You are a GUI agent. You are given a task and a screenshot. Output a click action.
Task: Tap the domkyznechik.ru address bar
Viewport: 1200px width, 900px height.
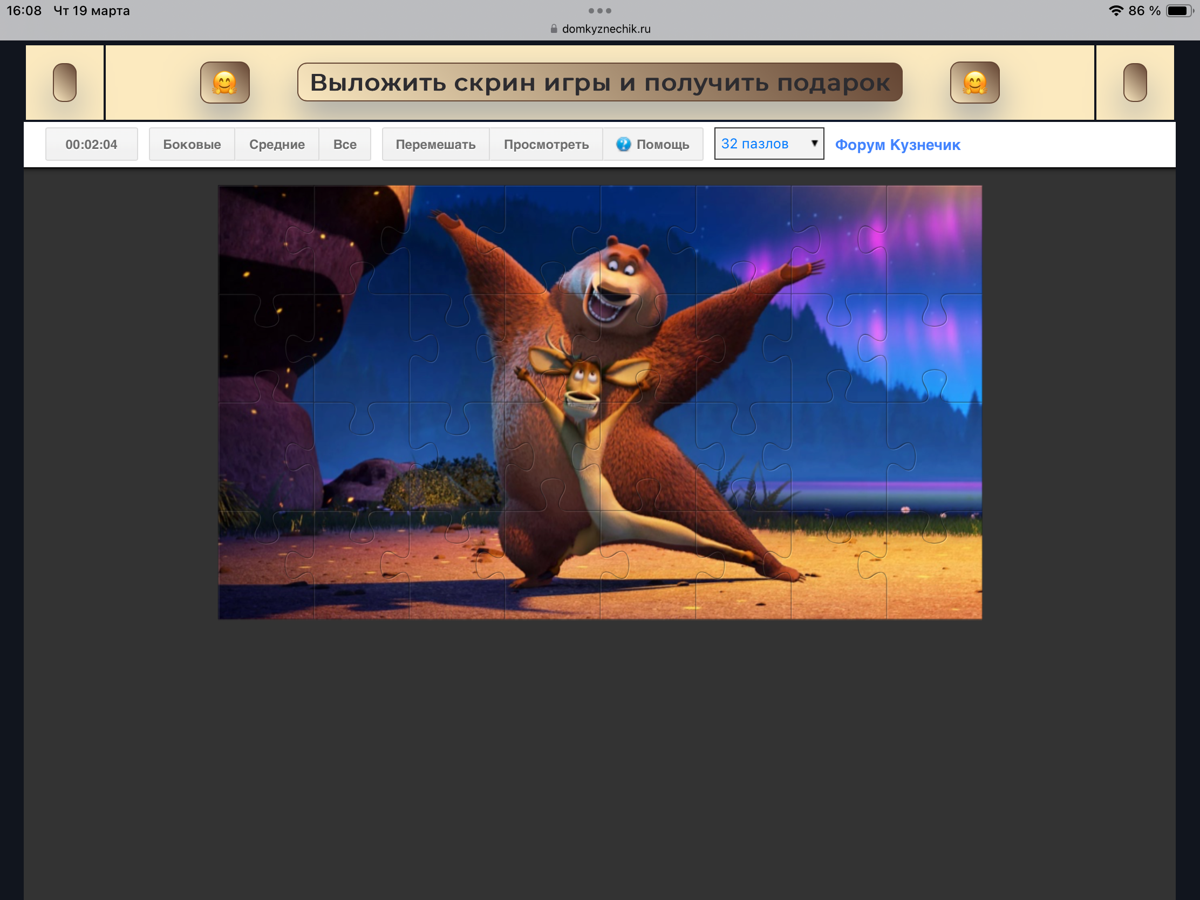(606, 29)
